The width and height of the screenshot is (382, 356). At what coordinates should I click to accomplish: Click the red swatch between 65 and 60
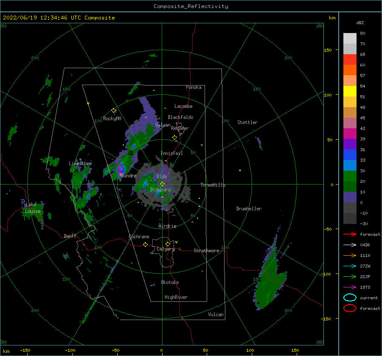[x=350, y=59]
